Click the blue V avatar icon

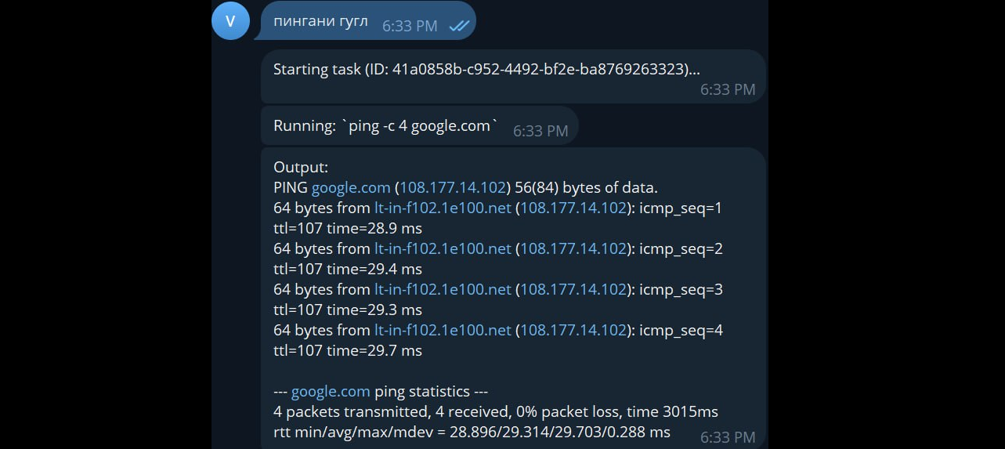click(x=230, y=20)
